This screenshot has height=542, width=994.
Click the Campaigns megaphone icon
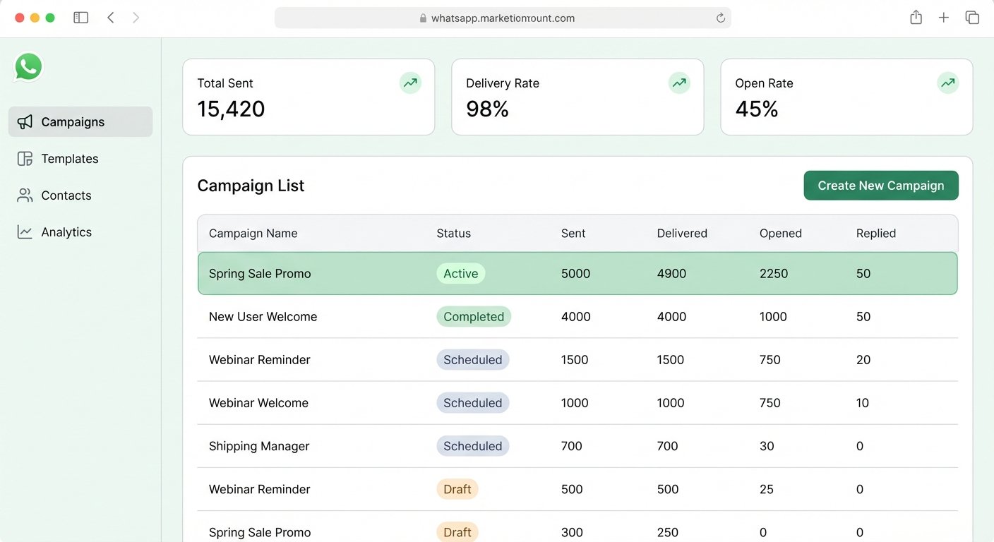25,122
